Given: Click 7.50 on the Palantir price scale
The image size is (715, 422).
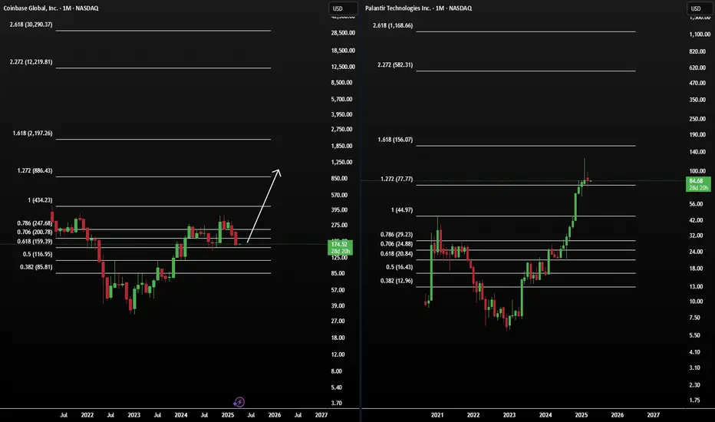Looking at the screenshot, I should click(694, 318).
